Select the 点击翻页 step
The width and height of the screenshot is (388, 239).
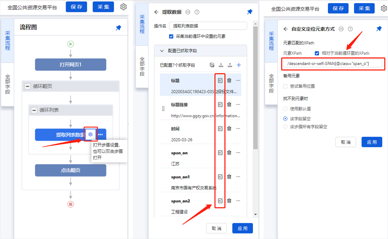71,170
